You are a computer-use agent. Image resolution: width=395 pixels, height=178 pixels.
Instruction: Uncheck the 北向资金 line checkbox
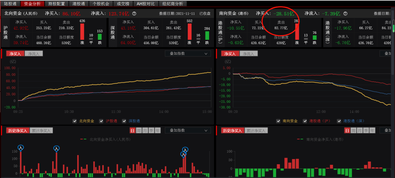coord(75,121)
